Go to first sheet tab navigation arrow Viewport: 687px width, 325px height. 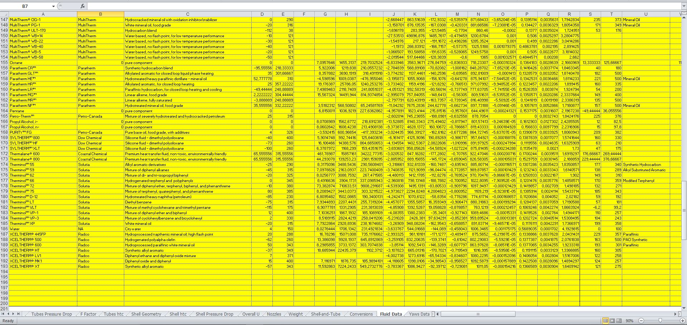3,314
